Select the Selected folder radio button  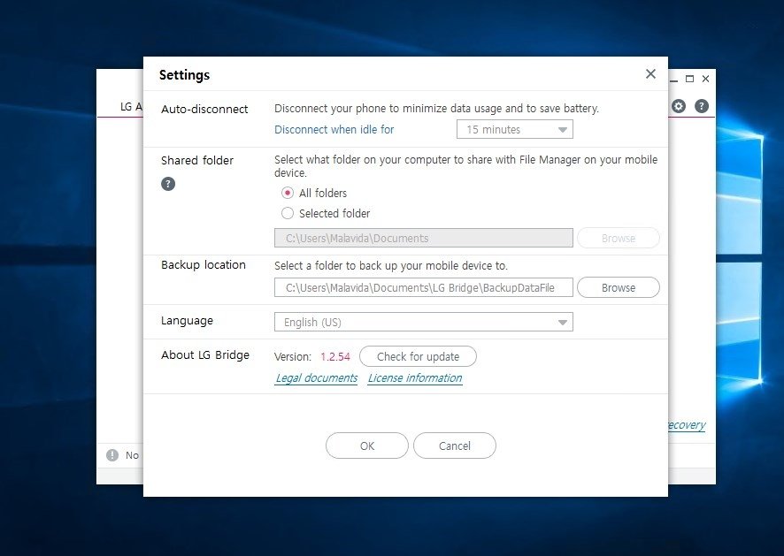(288, 213)
